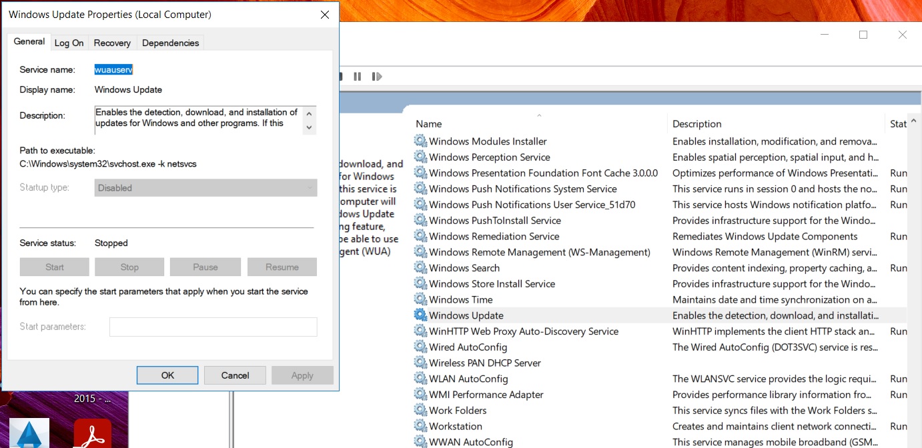Click the WinHTTP Web Proxy gear icon
Viewport: 922px width, 448px height.
420,331
